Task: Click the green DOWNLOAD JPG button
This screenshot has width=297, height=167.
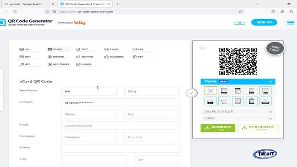Action: point(218,128)
